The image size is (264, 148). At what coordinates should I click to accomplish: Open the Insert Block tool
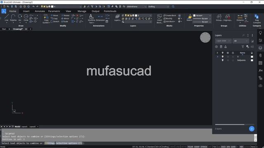point(159,18)
